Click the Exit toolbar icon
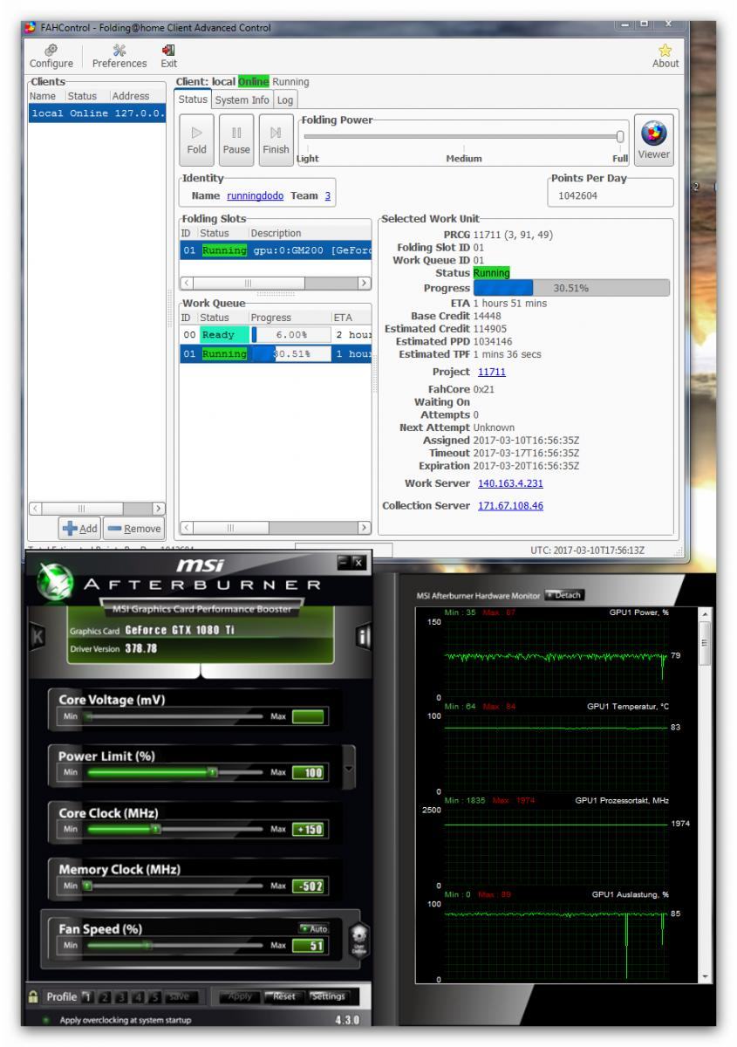Screen dimensions: 737x1047 pos(168,56)
